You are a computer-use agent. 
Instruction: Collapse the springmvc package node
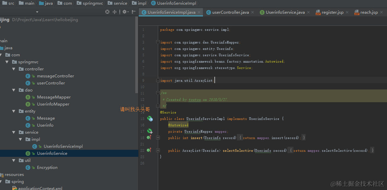pyautogui.click(x=7, y=62)
